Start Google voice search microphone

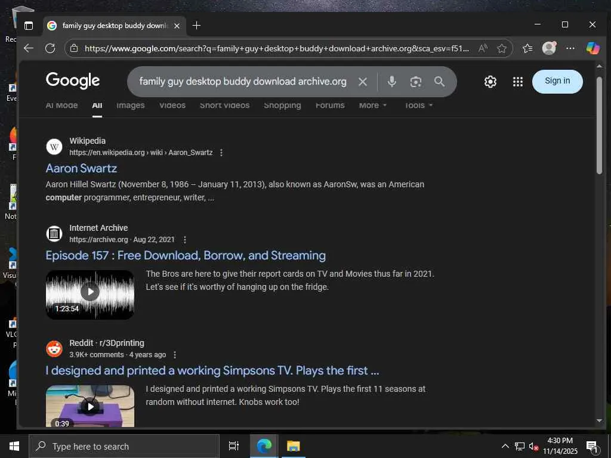[391, 81]
